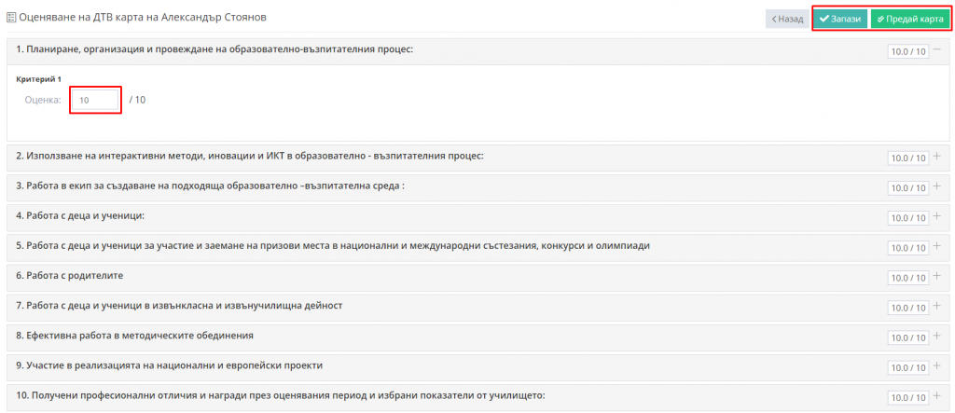Click the Оценка score input field

pos(95,100)
